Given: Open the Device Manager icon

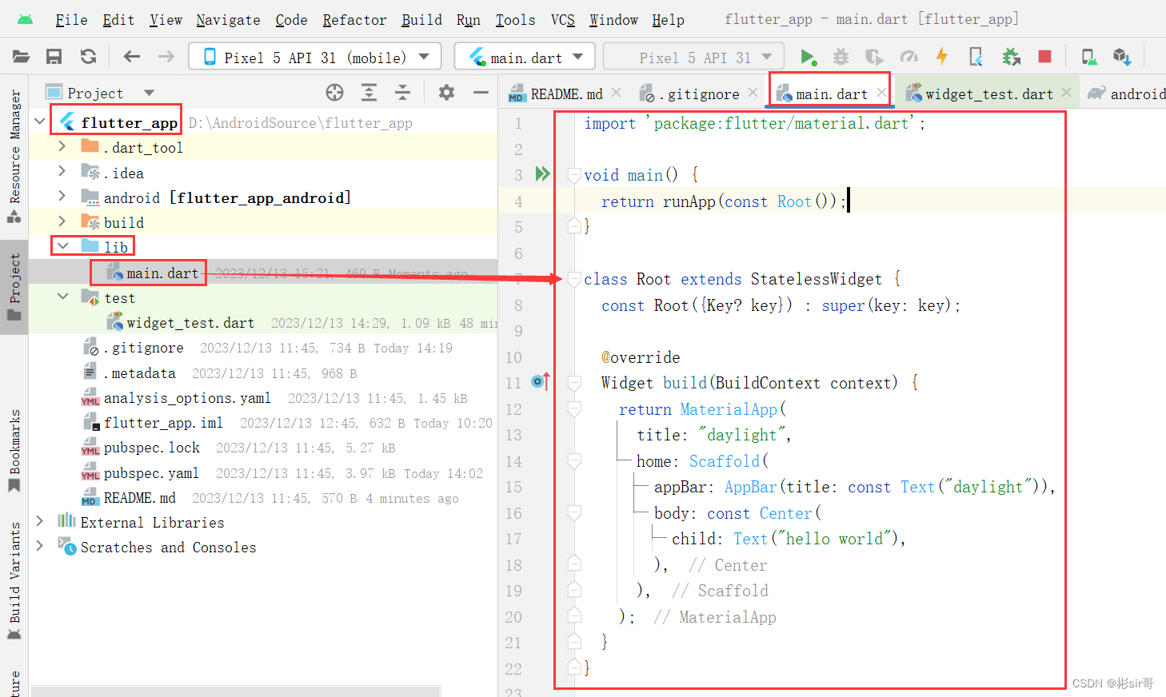Looking at the screenshot, I should (x=1088, y=57).
